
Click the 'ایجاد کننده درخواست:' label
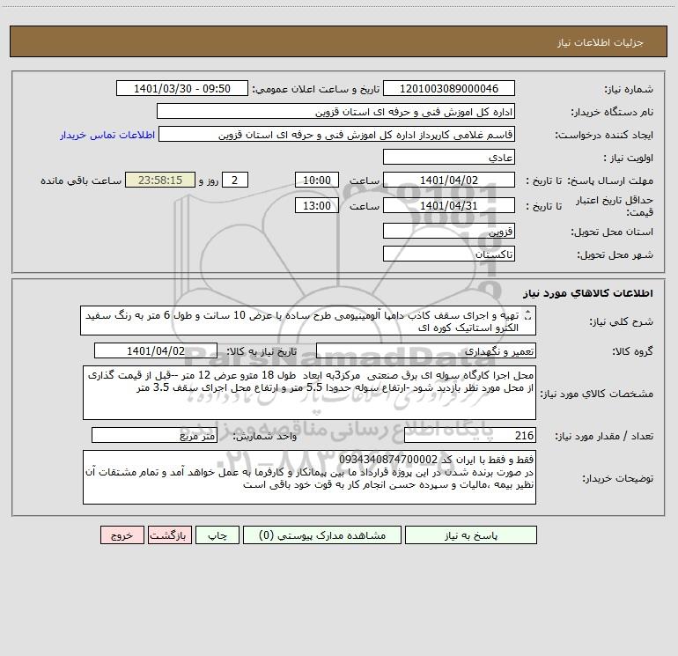tap(604, 135)
